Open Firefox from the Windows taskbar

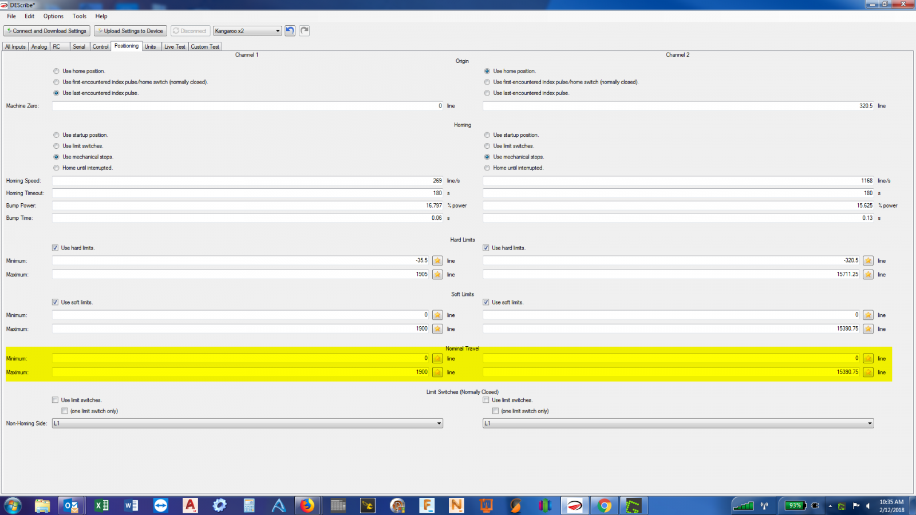tap(307, 505)
